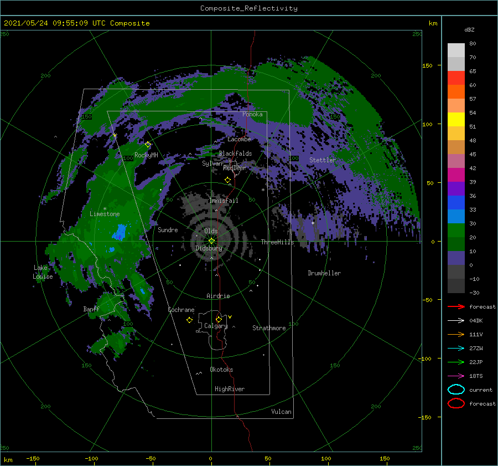Viewport: 498px width, 466px height.
Task: Click the Innisfail city label
Action: pos(224,201)
